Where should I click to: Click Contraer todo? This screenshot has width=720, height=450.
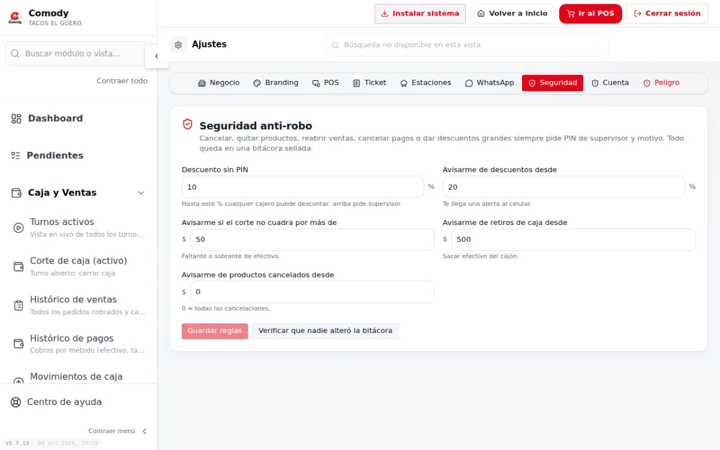[122, 81]
